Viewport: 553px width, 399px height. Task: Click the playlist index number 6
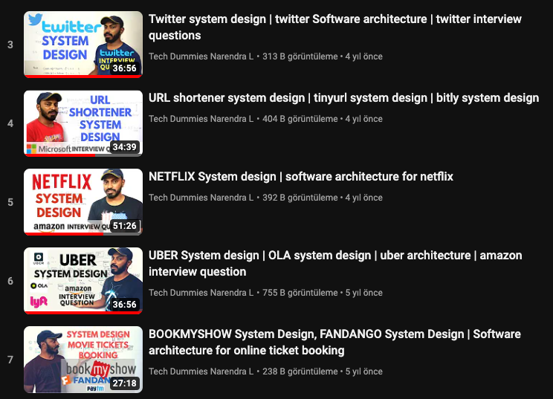click(x=10, y=281)
